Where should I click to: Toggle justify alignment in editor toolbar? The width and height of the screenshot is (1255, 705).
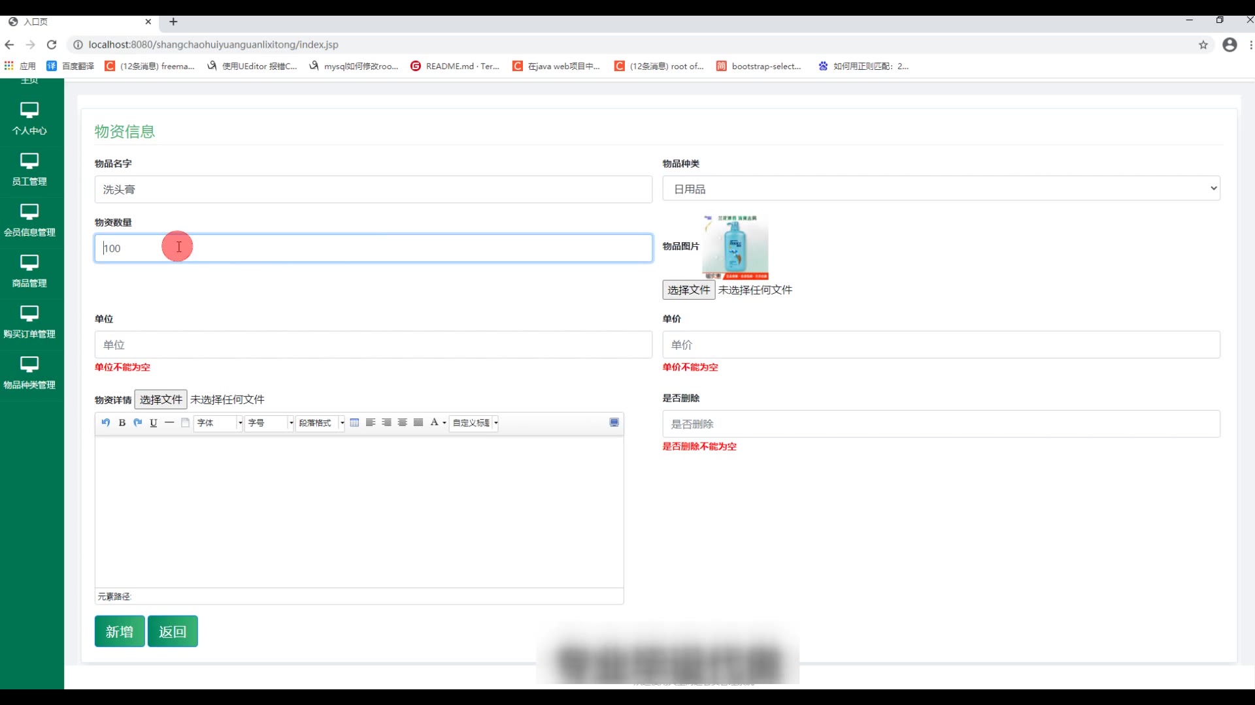coord(418,423)
